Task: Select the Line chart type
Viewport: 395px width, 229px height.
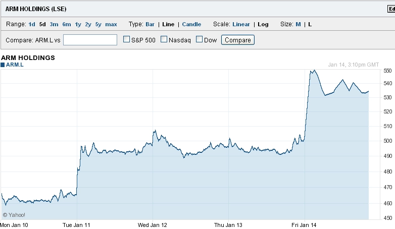Action: 168,24
